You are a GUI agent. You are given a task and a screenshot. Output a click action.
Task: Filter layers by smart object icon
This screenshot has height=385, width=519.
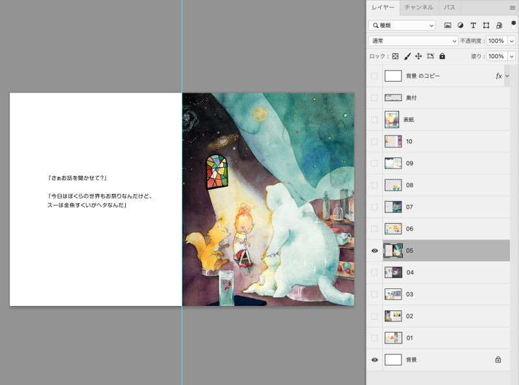(x=499, y=25)
